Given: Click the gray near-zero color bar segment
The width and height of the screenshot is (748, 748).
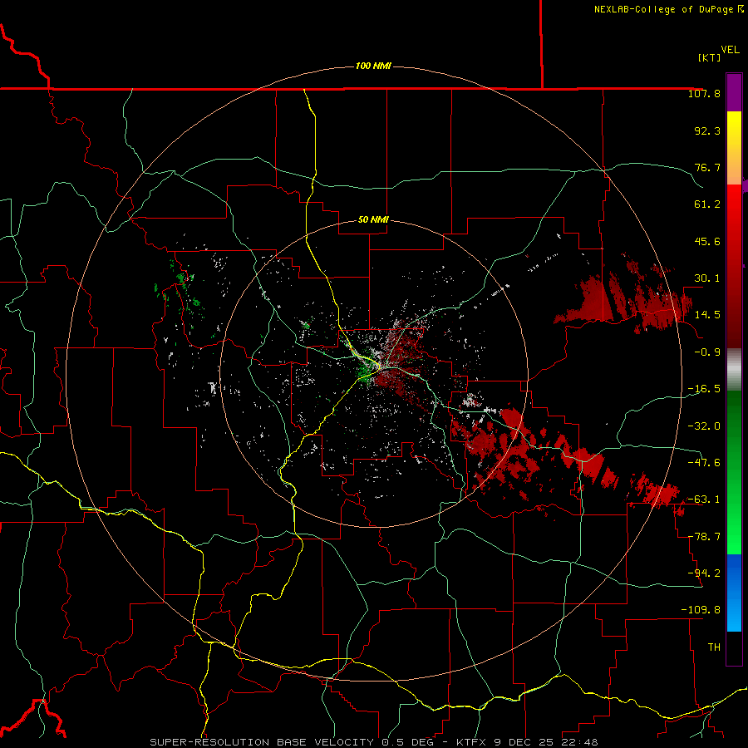Looking at the screenshot, I should coord(734,370).
